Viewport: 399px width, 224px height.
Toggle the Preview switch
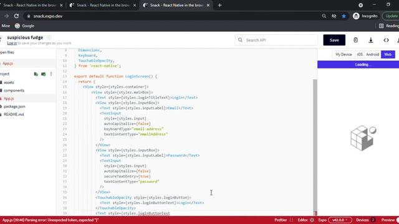[x=397, y=220]
